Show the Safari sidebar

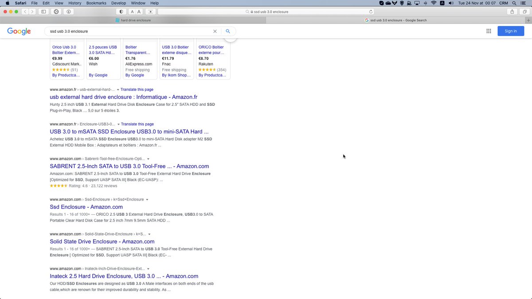(x=43, y=12)
